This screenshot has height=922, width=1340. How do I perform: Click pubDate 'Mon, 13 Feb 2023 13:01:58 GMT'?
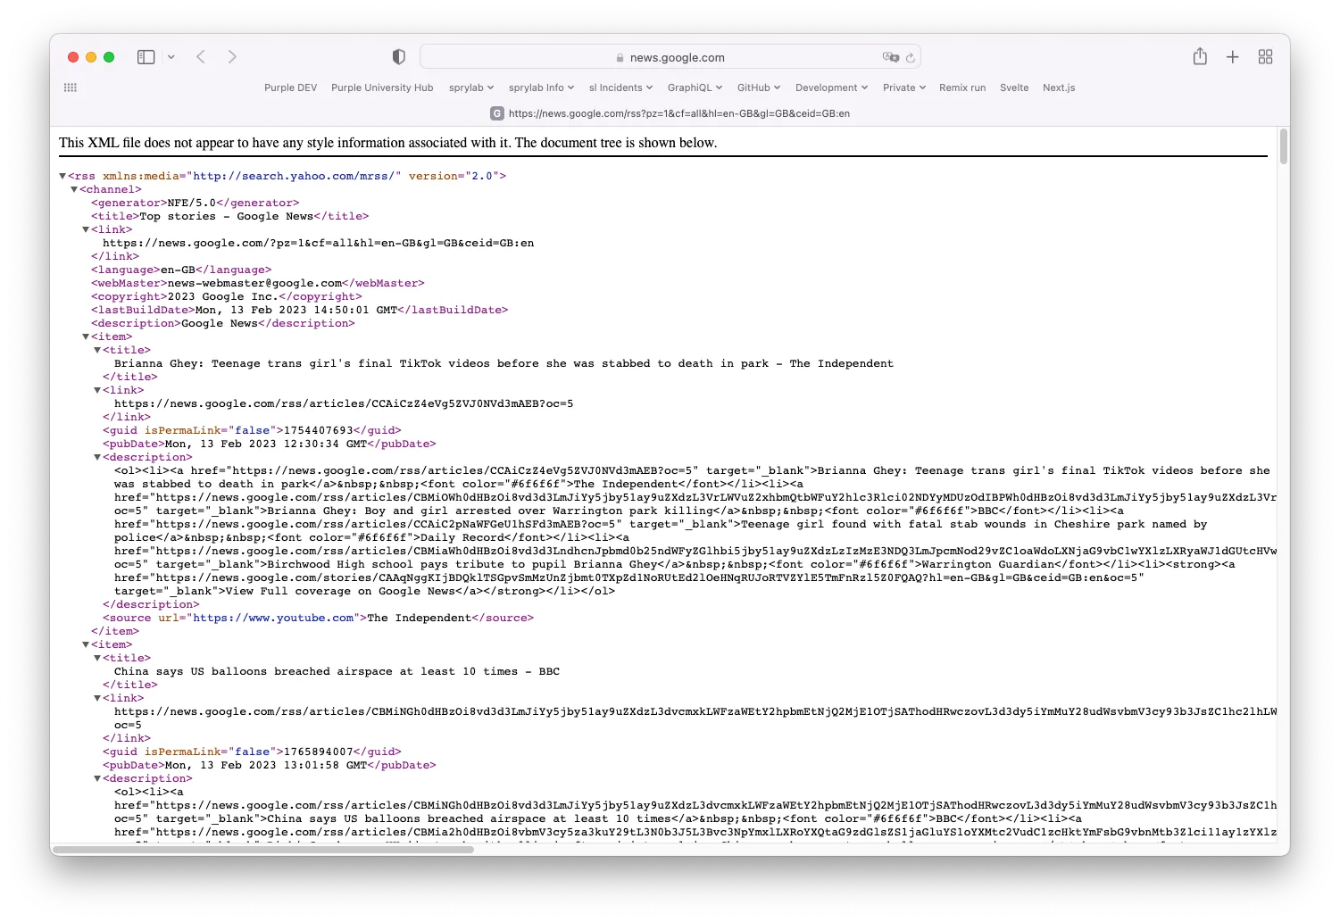266,765
